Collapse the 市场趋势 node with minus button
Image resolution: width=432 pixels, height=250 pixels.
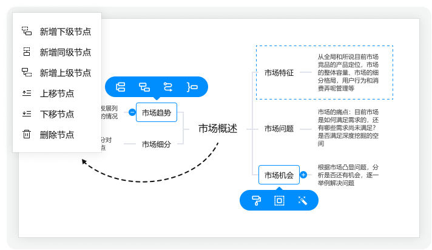tap(132, 112)
